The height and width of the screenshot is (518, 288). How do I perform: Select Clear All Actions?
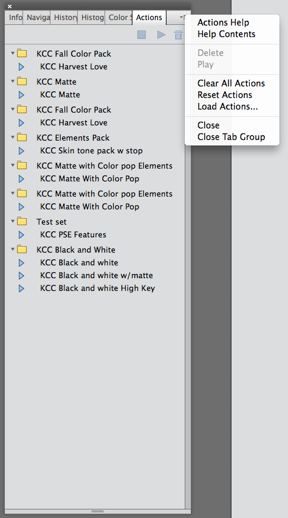pyautogui.click(x=231, y=83)
